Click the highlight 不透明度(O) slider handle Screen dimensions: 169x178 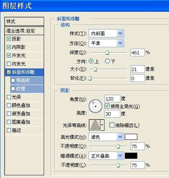point(118,146)
